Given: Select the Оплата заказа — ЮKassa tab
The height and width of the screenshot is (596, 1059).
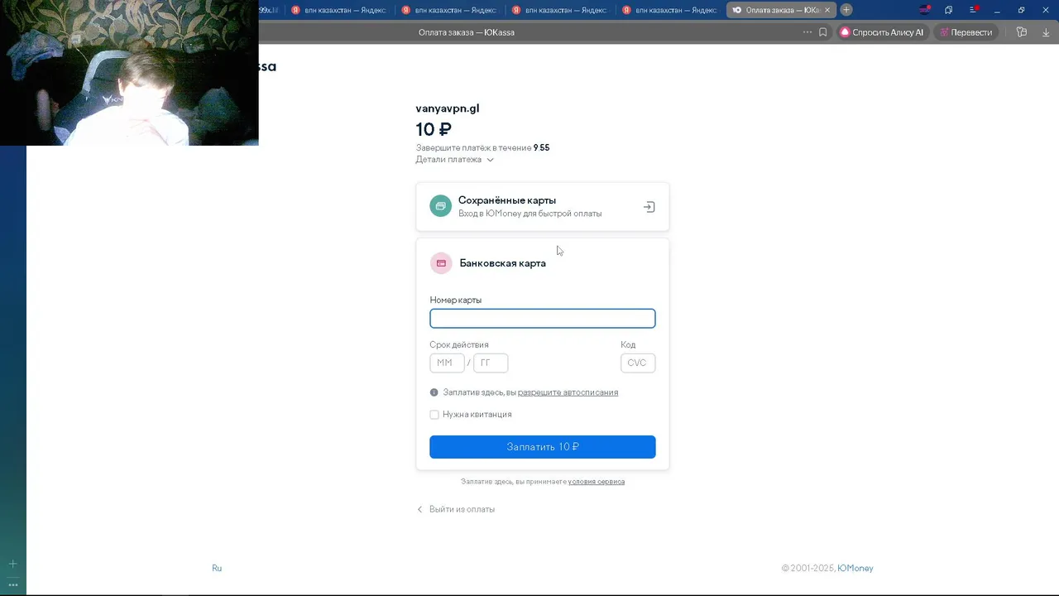Looking at the screenshot, I should (x=781, y=10).
